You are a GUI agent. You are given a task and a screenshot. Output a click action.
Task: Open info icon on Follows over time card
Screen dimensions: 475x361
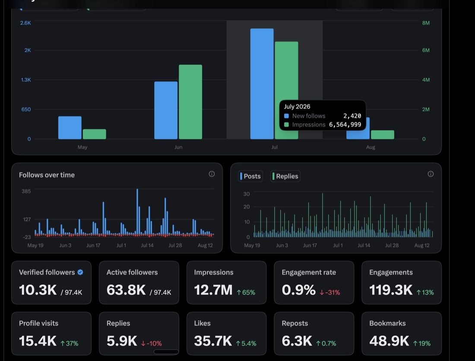click(x=212, y=174)
